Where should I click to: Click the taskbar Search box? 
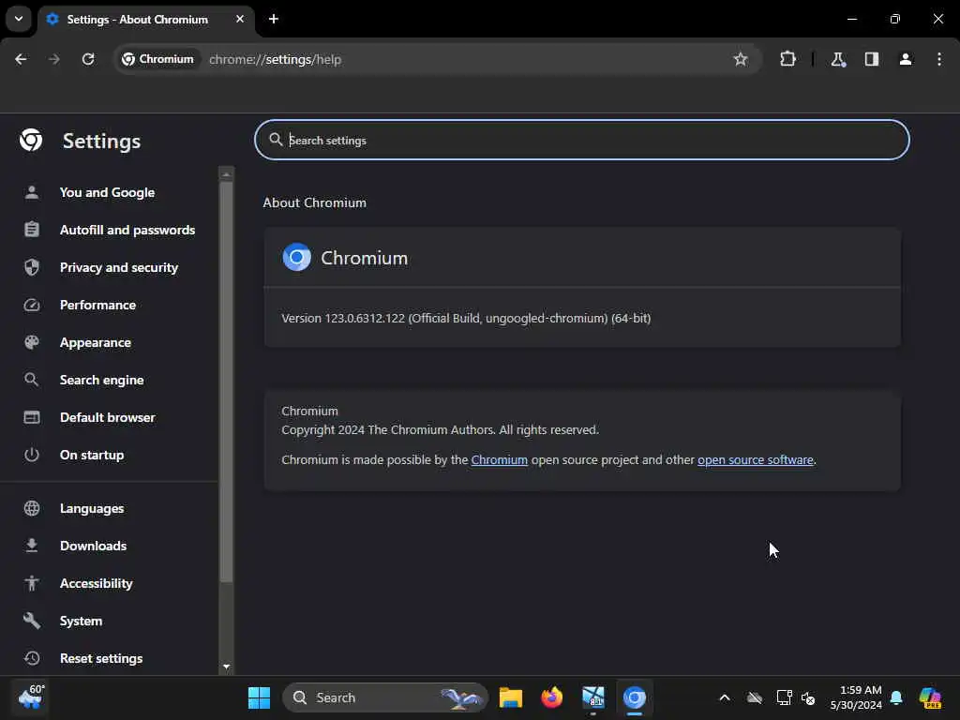(x=385, y=697)
